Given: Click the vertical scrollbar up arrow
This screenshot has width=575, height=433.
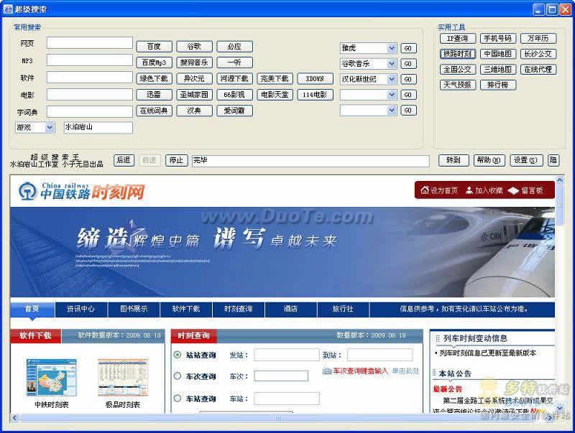Looking at the screenshot, I should 560,180.
